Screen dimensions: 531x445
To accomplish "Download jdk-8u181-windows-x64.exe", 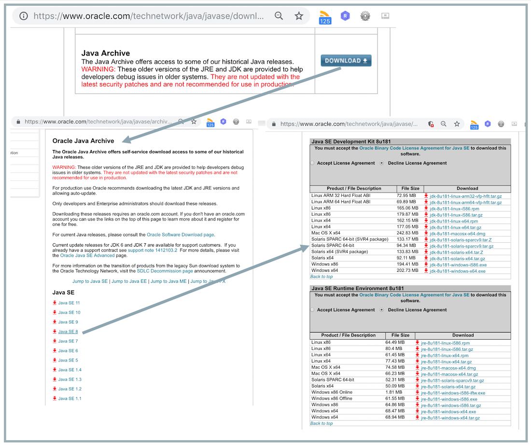I will [458, 271].
